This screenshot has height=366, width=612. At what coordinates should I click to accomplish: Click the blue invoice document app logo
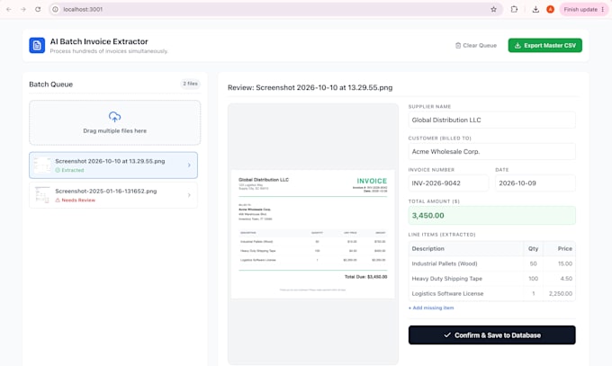click(37, 45)
